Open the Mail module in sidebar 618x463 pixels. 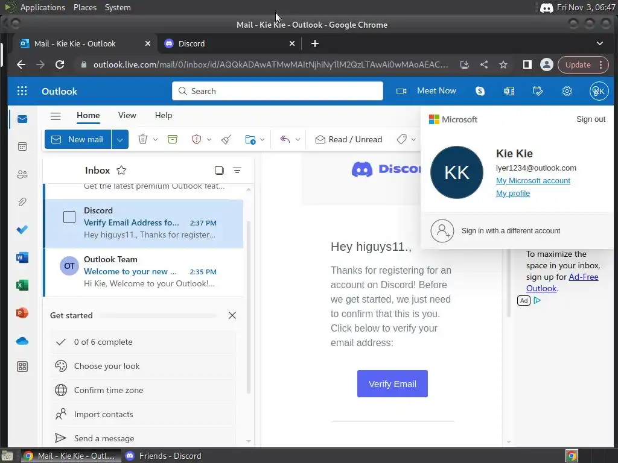(x=22, y=119)
